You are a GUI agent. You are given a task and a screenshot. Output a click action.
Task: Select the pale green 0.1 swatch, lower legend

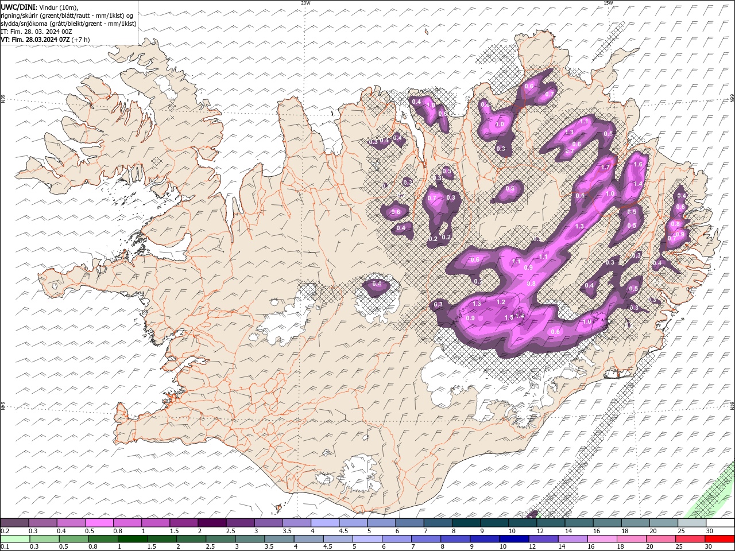15,539
